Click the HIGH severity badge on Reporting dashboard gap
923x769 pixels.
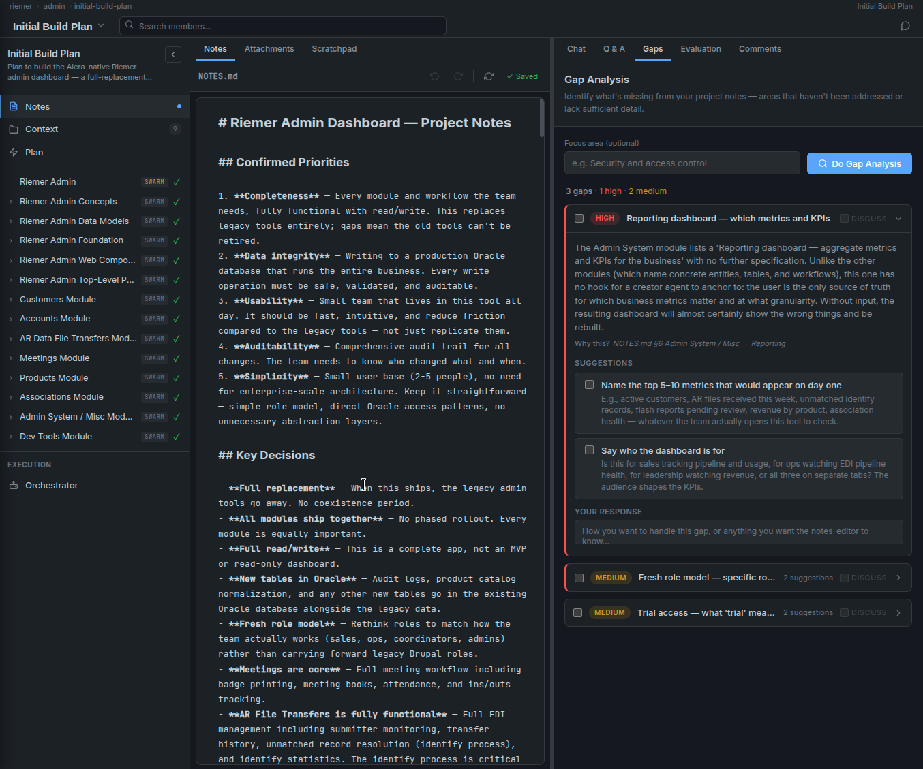pyautogui.click(x=605, y=219)
